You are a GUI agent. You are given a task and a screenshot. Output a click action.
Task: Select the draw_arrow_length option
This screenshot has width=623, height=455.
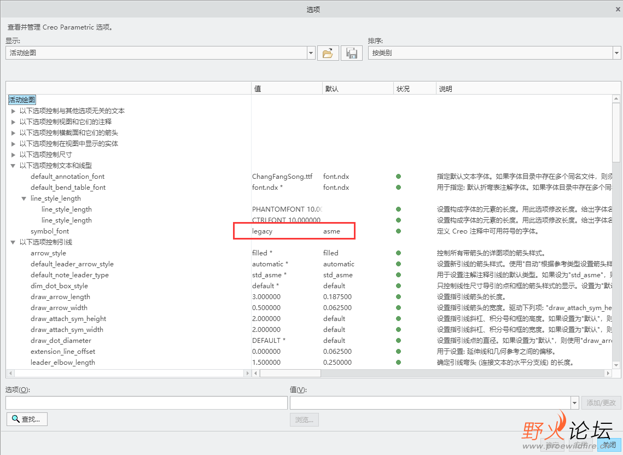60,297
